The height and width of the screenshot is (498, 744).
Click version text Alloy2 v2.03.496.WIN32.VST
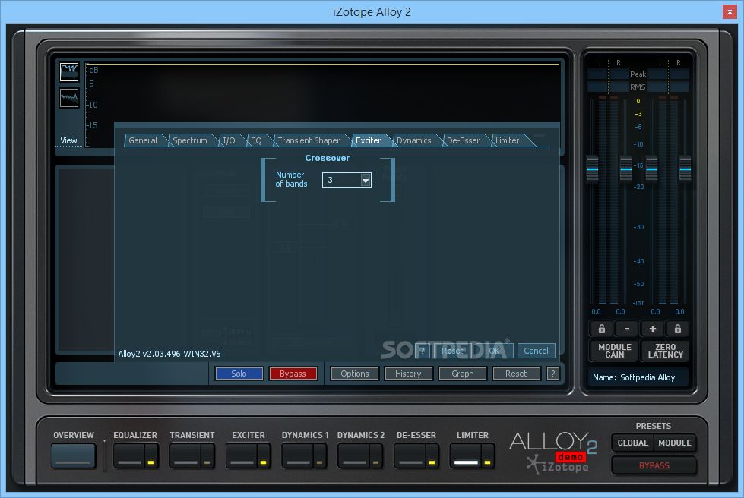(x=172, y=354)
